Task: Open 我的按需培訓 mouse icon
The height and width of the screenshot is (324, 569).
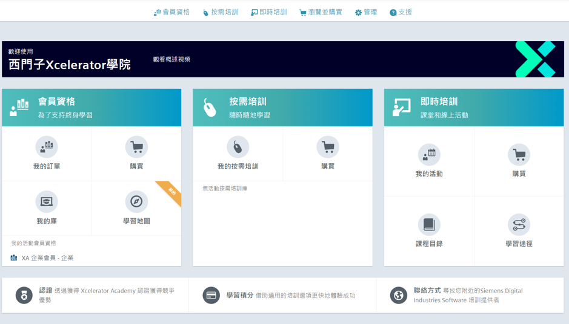Action: [x=238, y=147]
